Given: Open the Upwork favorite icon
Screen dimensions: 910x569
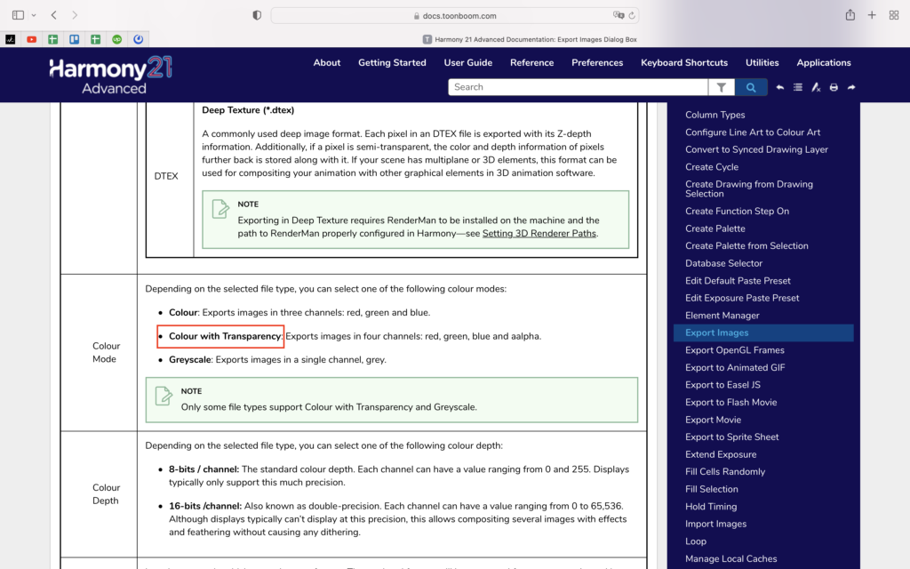Looking at the screenshot, I should 116,39.
